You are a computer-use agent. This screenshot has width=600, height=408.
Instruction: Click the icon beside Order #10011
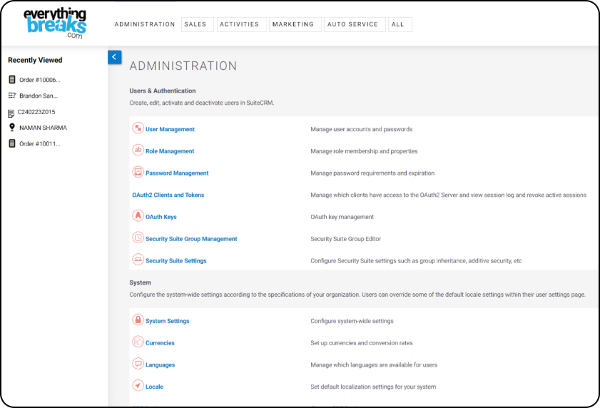click(x=12, y=143)
